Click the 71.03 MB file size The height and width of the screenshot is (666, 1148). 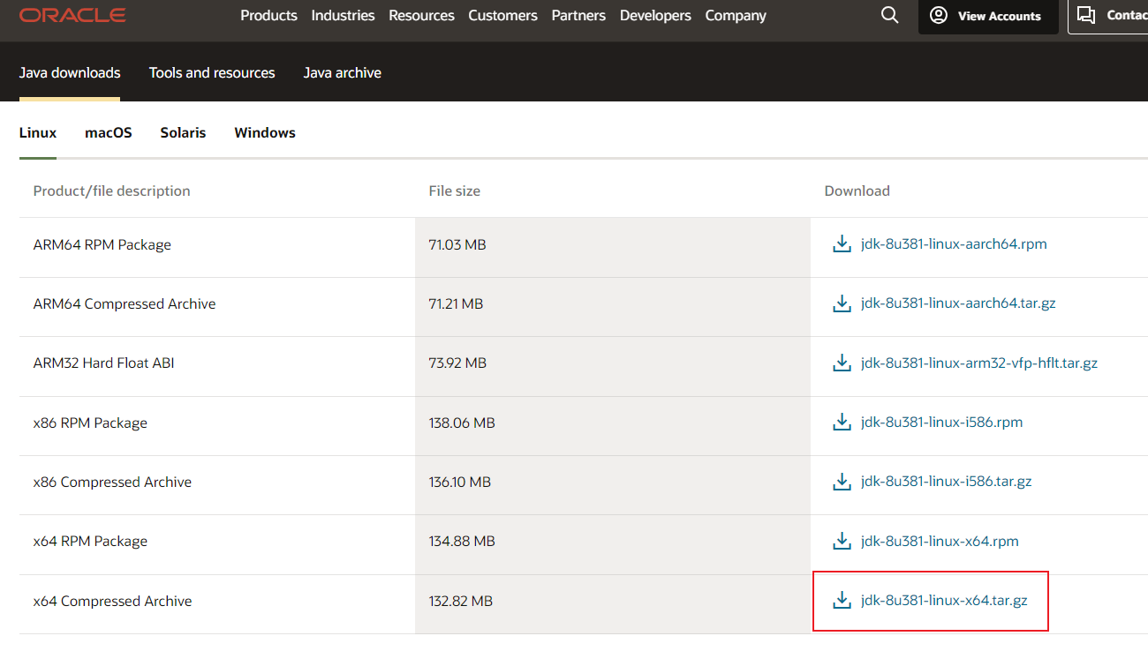pyautogui.click(x=457, y=244)
